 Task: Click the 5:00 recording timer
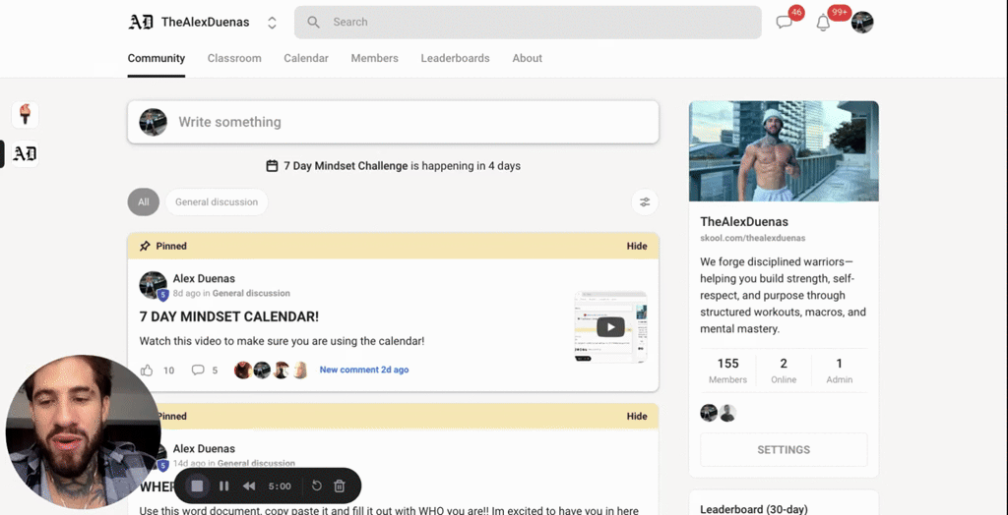coord(280,486)
